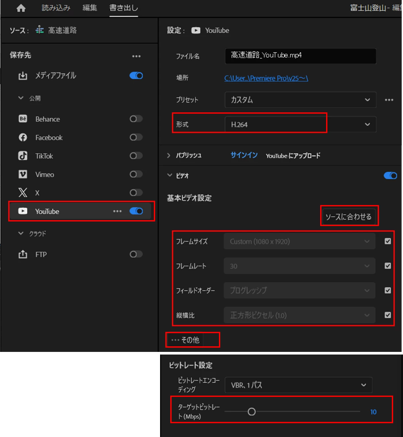Collapse the クラウド group
This screenshot has height=437, width=403.
point(21,233)
